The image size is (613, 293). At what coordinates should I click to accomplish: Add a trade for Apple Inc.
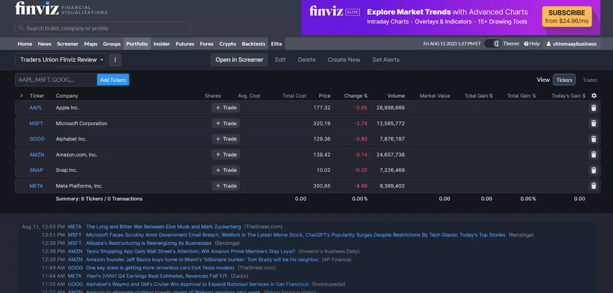pyautogui.click(x=226, y=108)
